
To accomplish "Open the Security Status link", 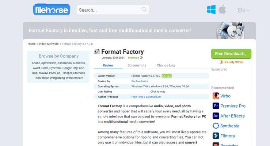I will [232, 62].
